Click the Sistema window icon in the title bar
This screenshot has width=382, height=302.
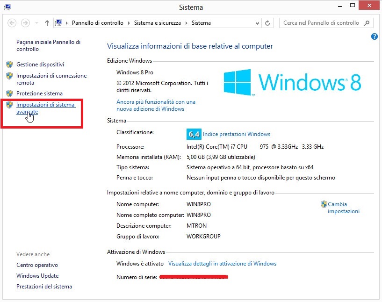point(7,7)
